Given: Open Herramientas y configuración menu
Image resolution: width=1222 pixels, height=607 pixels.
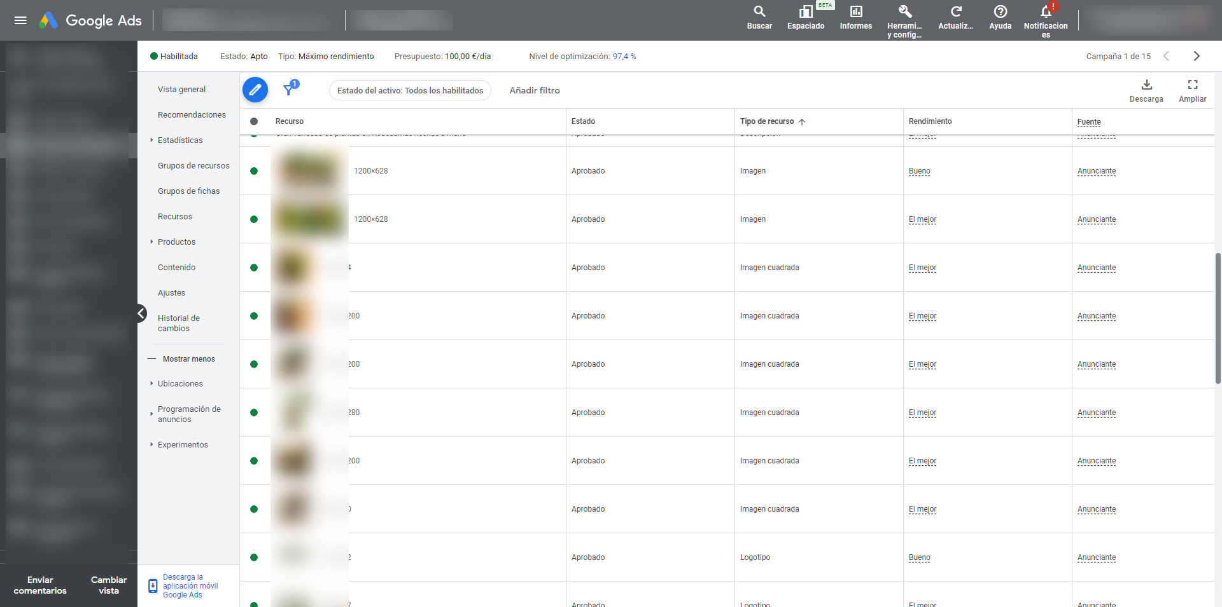Looking at the screenshot, I should coord(904,21).
